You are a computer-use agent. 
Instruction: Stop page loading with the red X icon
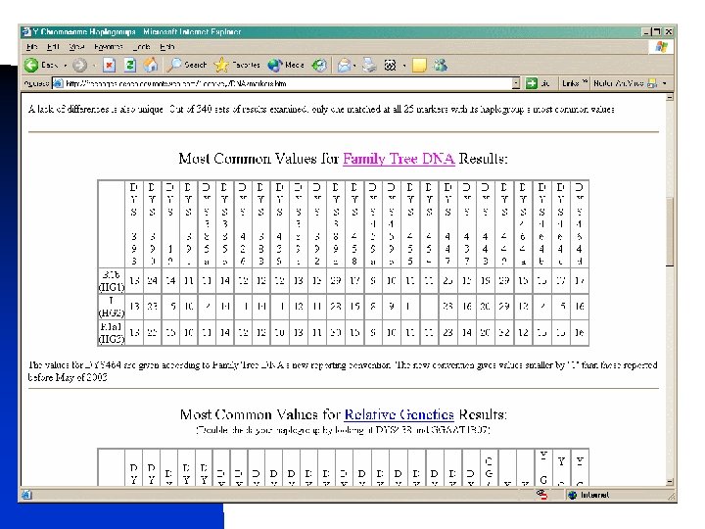[109, 66]
